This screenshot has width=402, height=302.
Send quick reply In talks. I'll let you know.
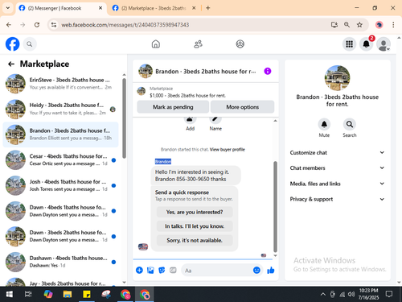[195, 226]
